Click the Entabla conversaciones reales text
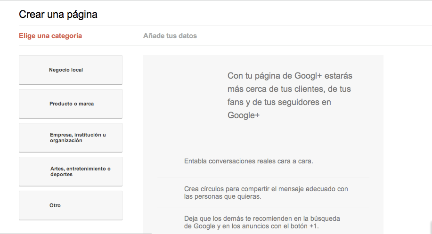This screenshot has width=432, height=234. 248,161
